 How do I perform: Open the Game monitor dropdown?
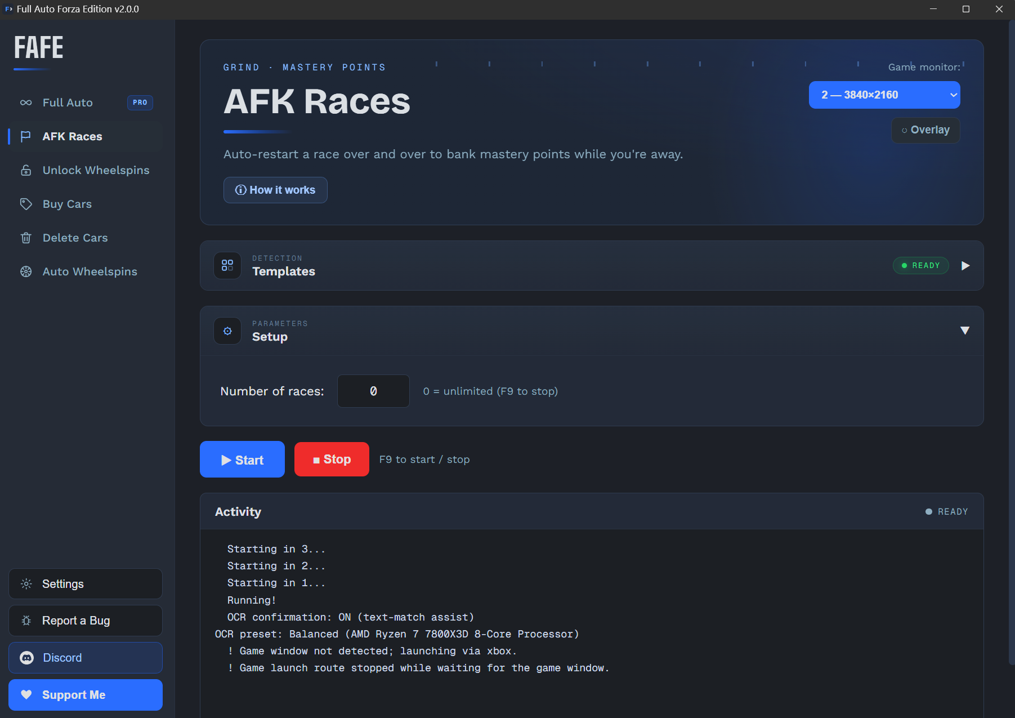[x=884, y=95]
